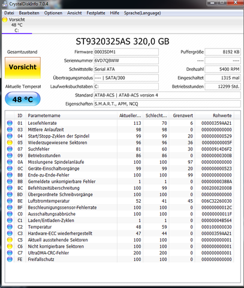Click blue status icon in Temperatur row C2
The image size is (244, 288).
coord(10,227)
